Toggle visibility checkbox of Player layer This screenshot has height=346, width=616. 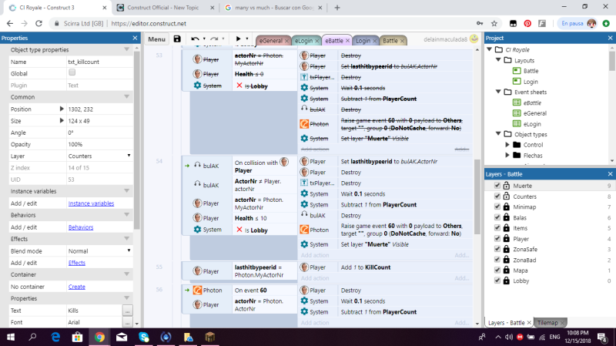(x=497, y=239)
